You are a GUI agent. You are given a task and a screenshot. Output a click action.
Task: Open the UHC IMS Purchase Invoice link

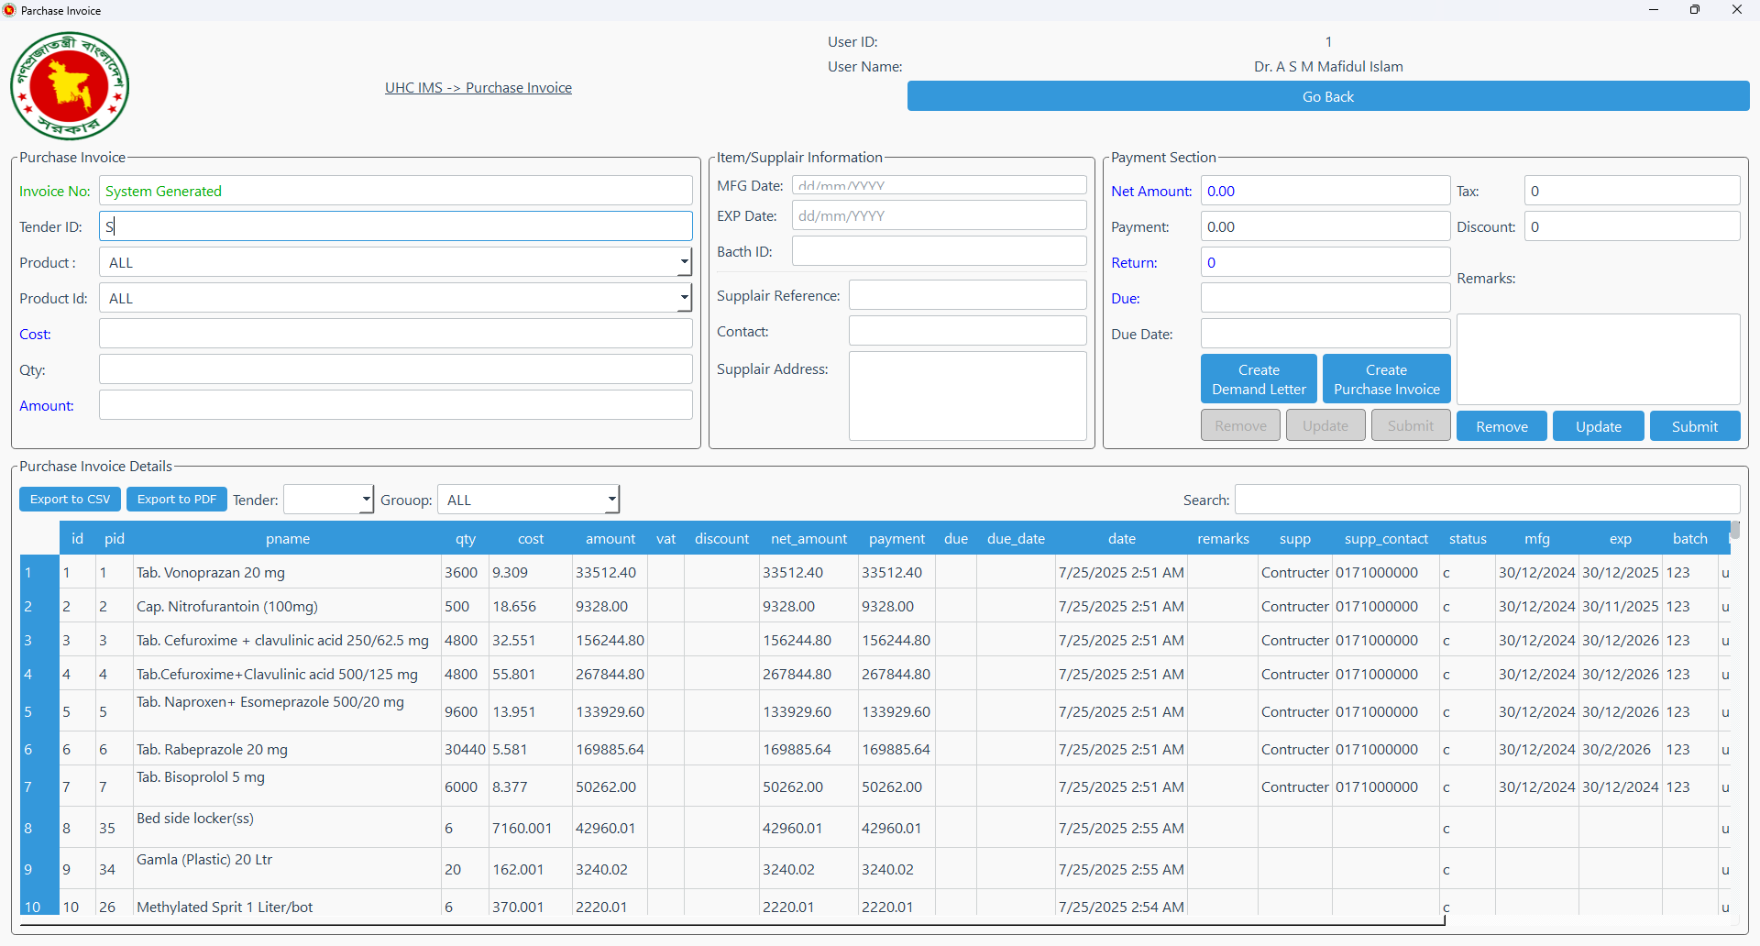478,88
